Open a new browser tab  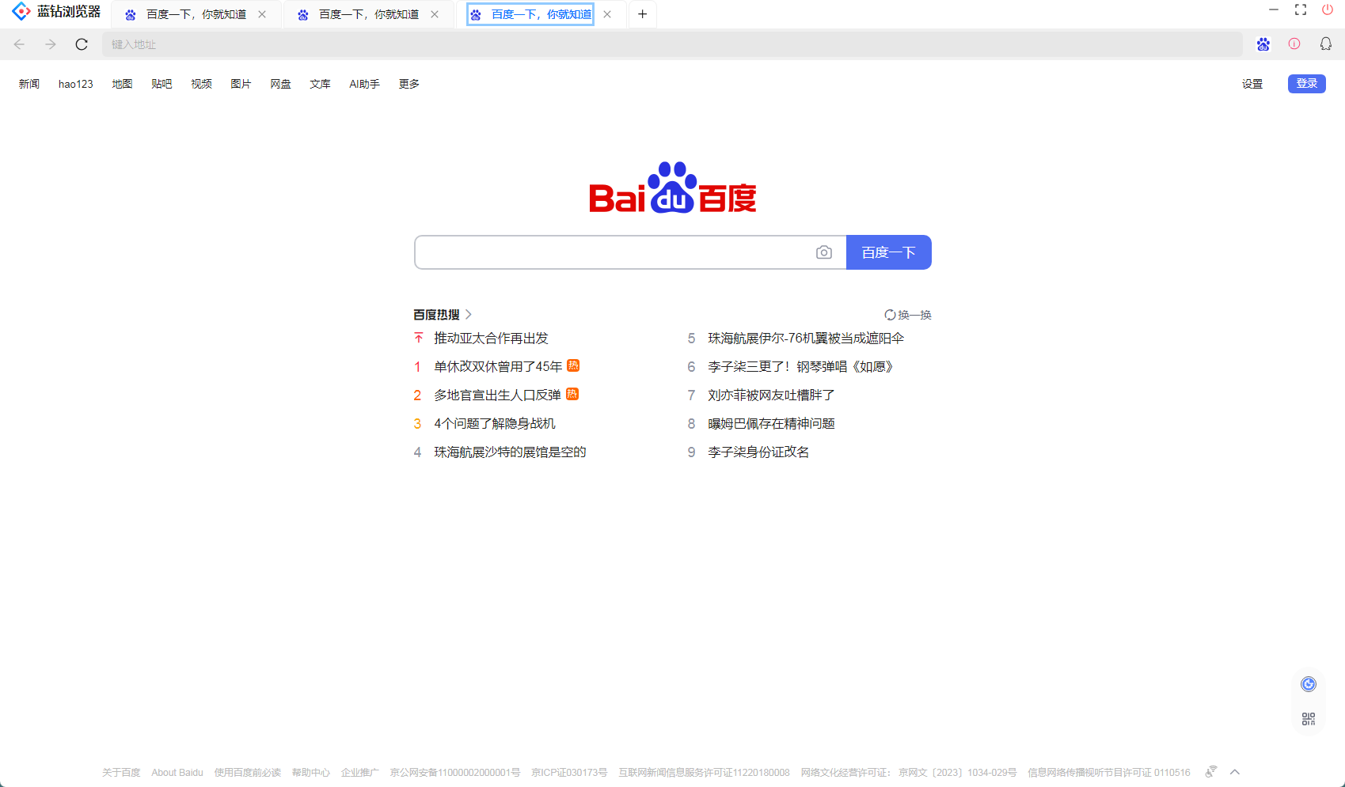click(643, 14)
